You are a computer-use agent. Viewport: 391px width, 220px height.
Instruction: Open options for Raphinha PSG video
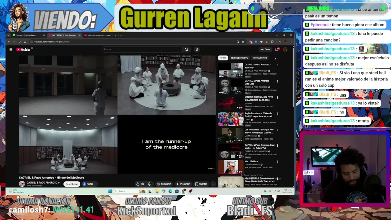point(277,113)
